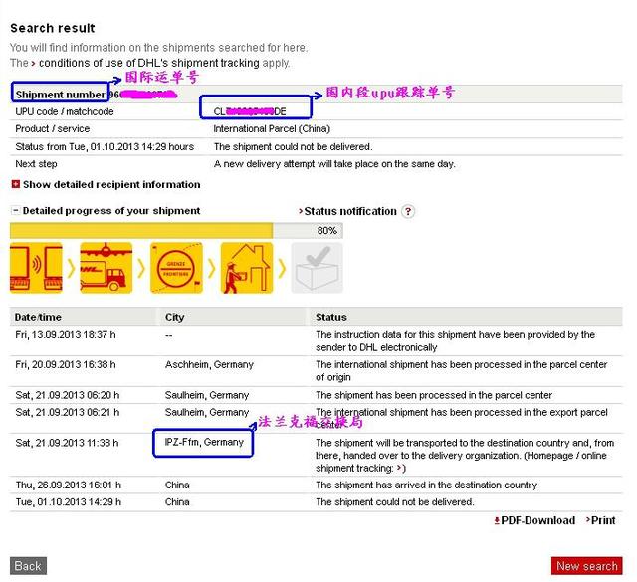637x582 pixels.
Task: Click the 80% shipment progress bar
Action: [x=176, y=230]
